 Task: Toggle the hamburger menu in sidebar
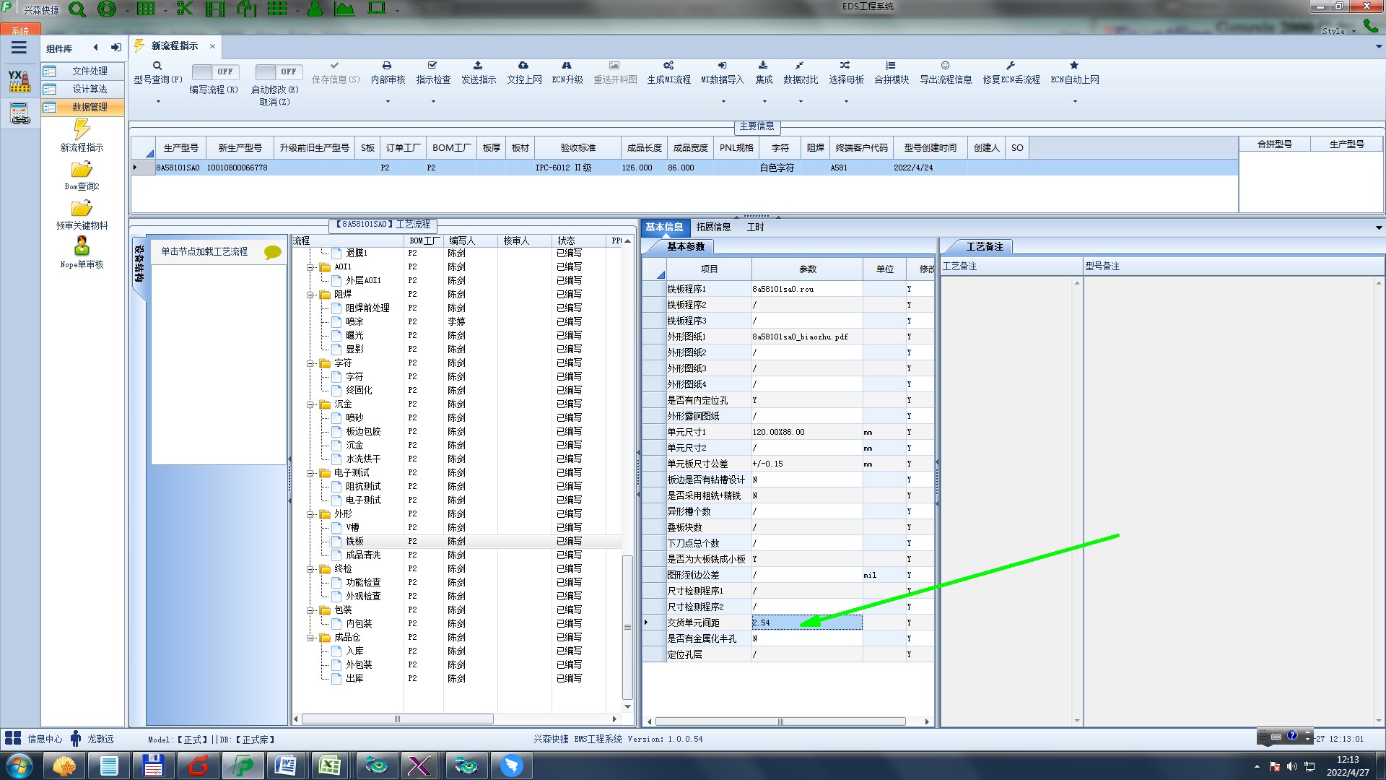click(19, 48)
